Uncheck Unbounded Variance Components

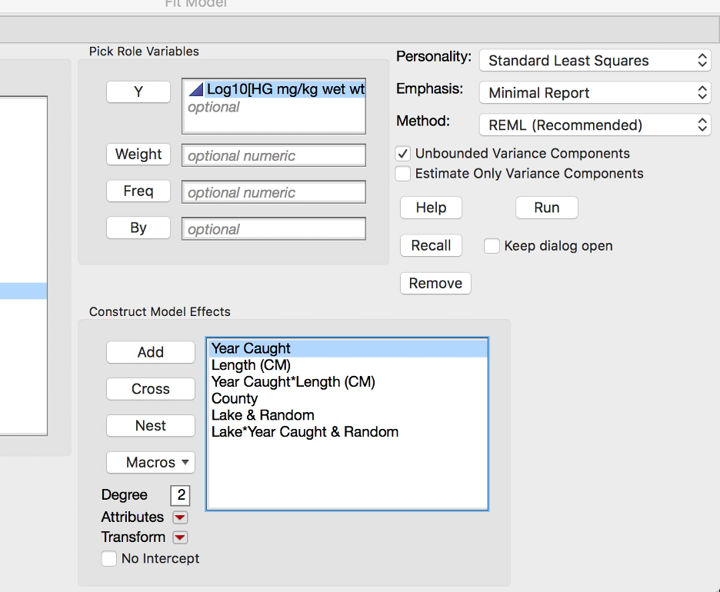(x=402, y=153)
